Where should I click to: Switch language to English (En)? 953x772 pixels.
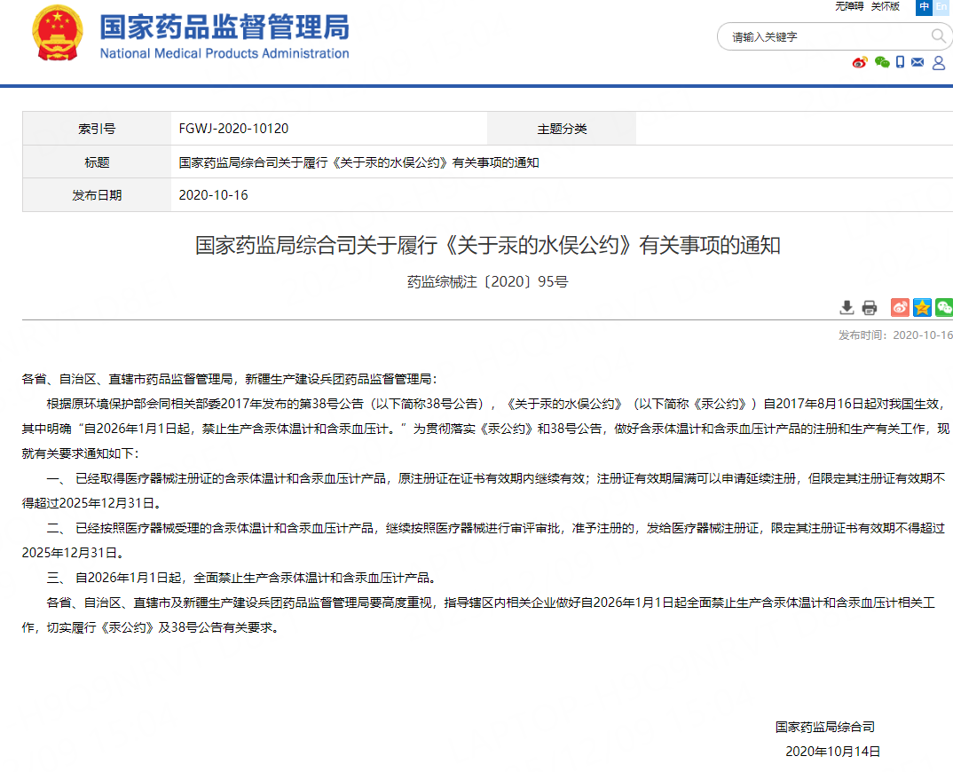click(x=943, y=7)
